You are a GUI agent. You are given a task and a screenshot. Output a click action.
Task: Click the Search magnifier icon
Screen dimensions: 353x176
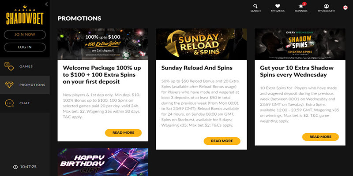click(x=255, y=6)
